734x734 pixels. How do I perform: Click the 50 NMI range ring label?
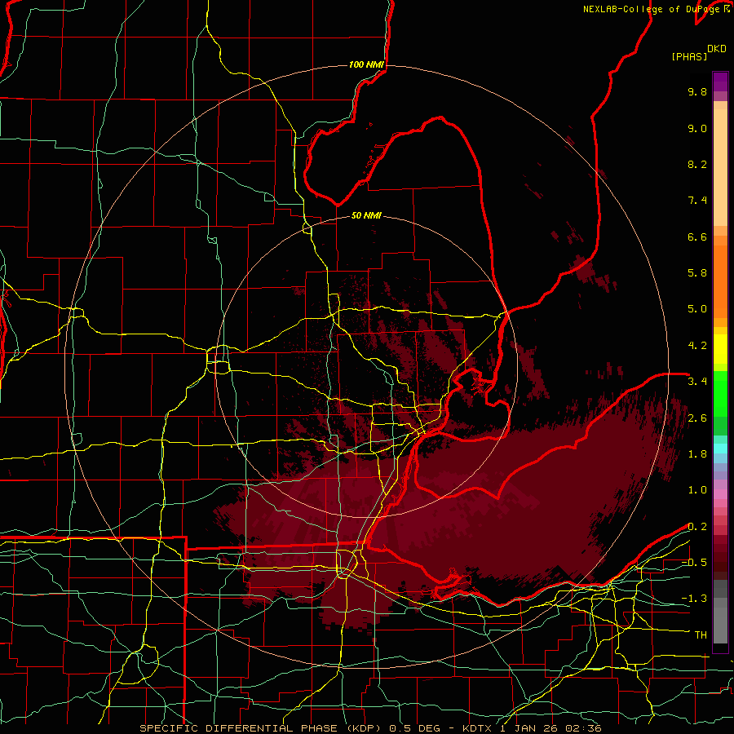click(x=366, y=215)
